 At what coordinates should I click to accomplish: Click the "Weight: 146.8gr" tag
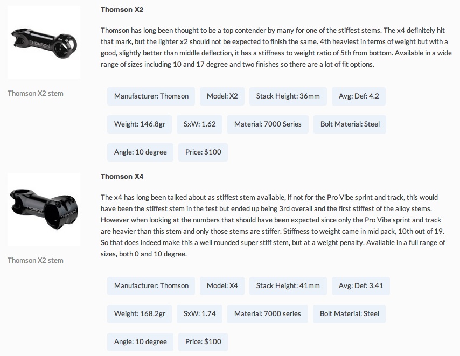[140, 124]
